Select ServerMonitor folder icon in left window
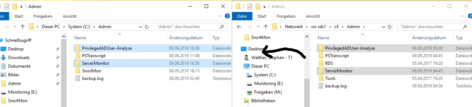 click(78, 63)
